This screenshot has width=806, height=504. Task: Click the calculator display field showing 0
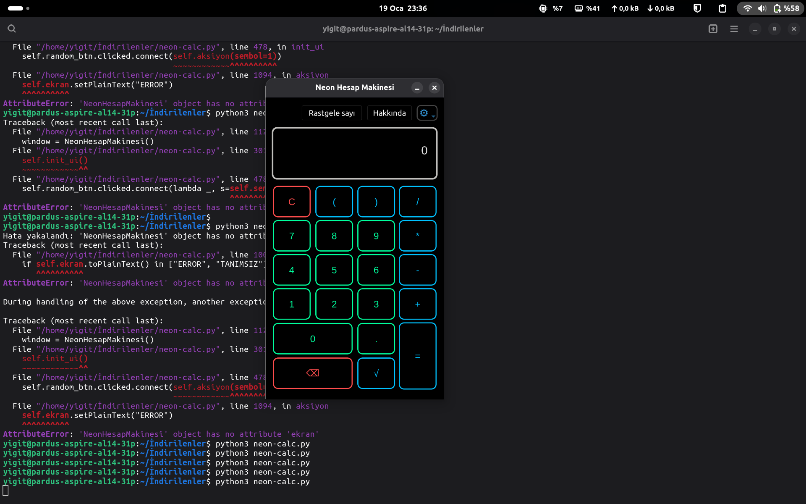[354, 153]
